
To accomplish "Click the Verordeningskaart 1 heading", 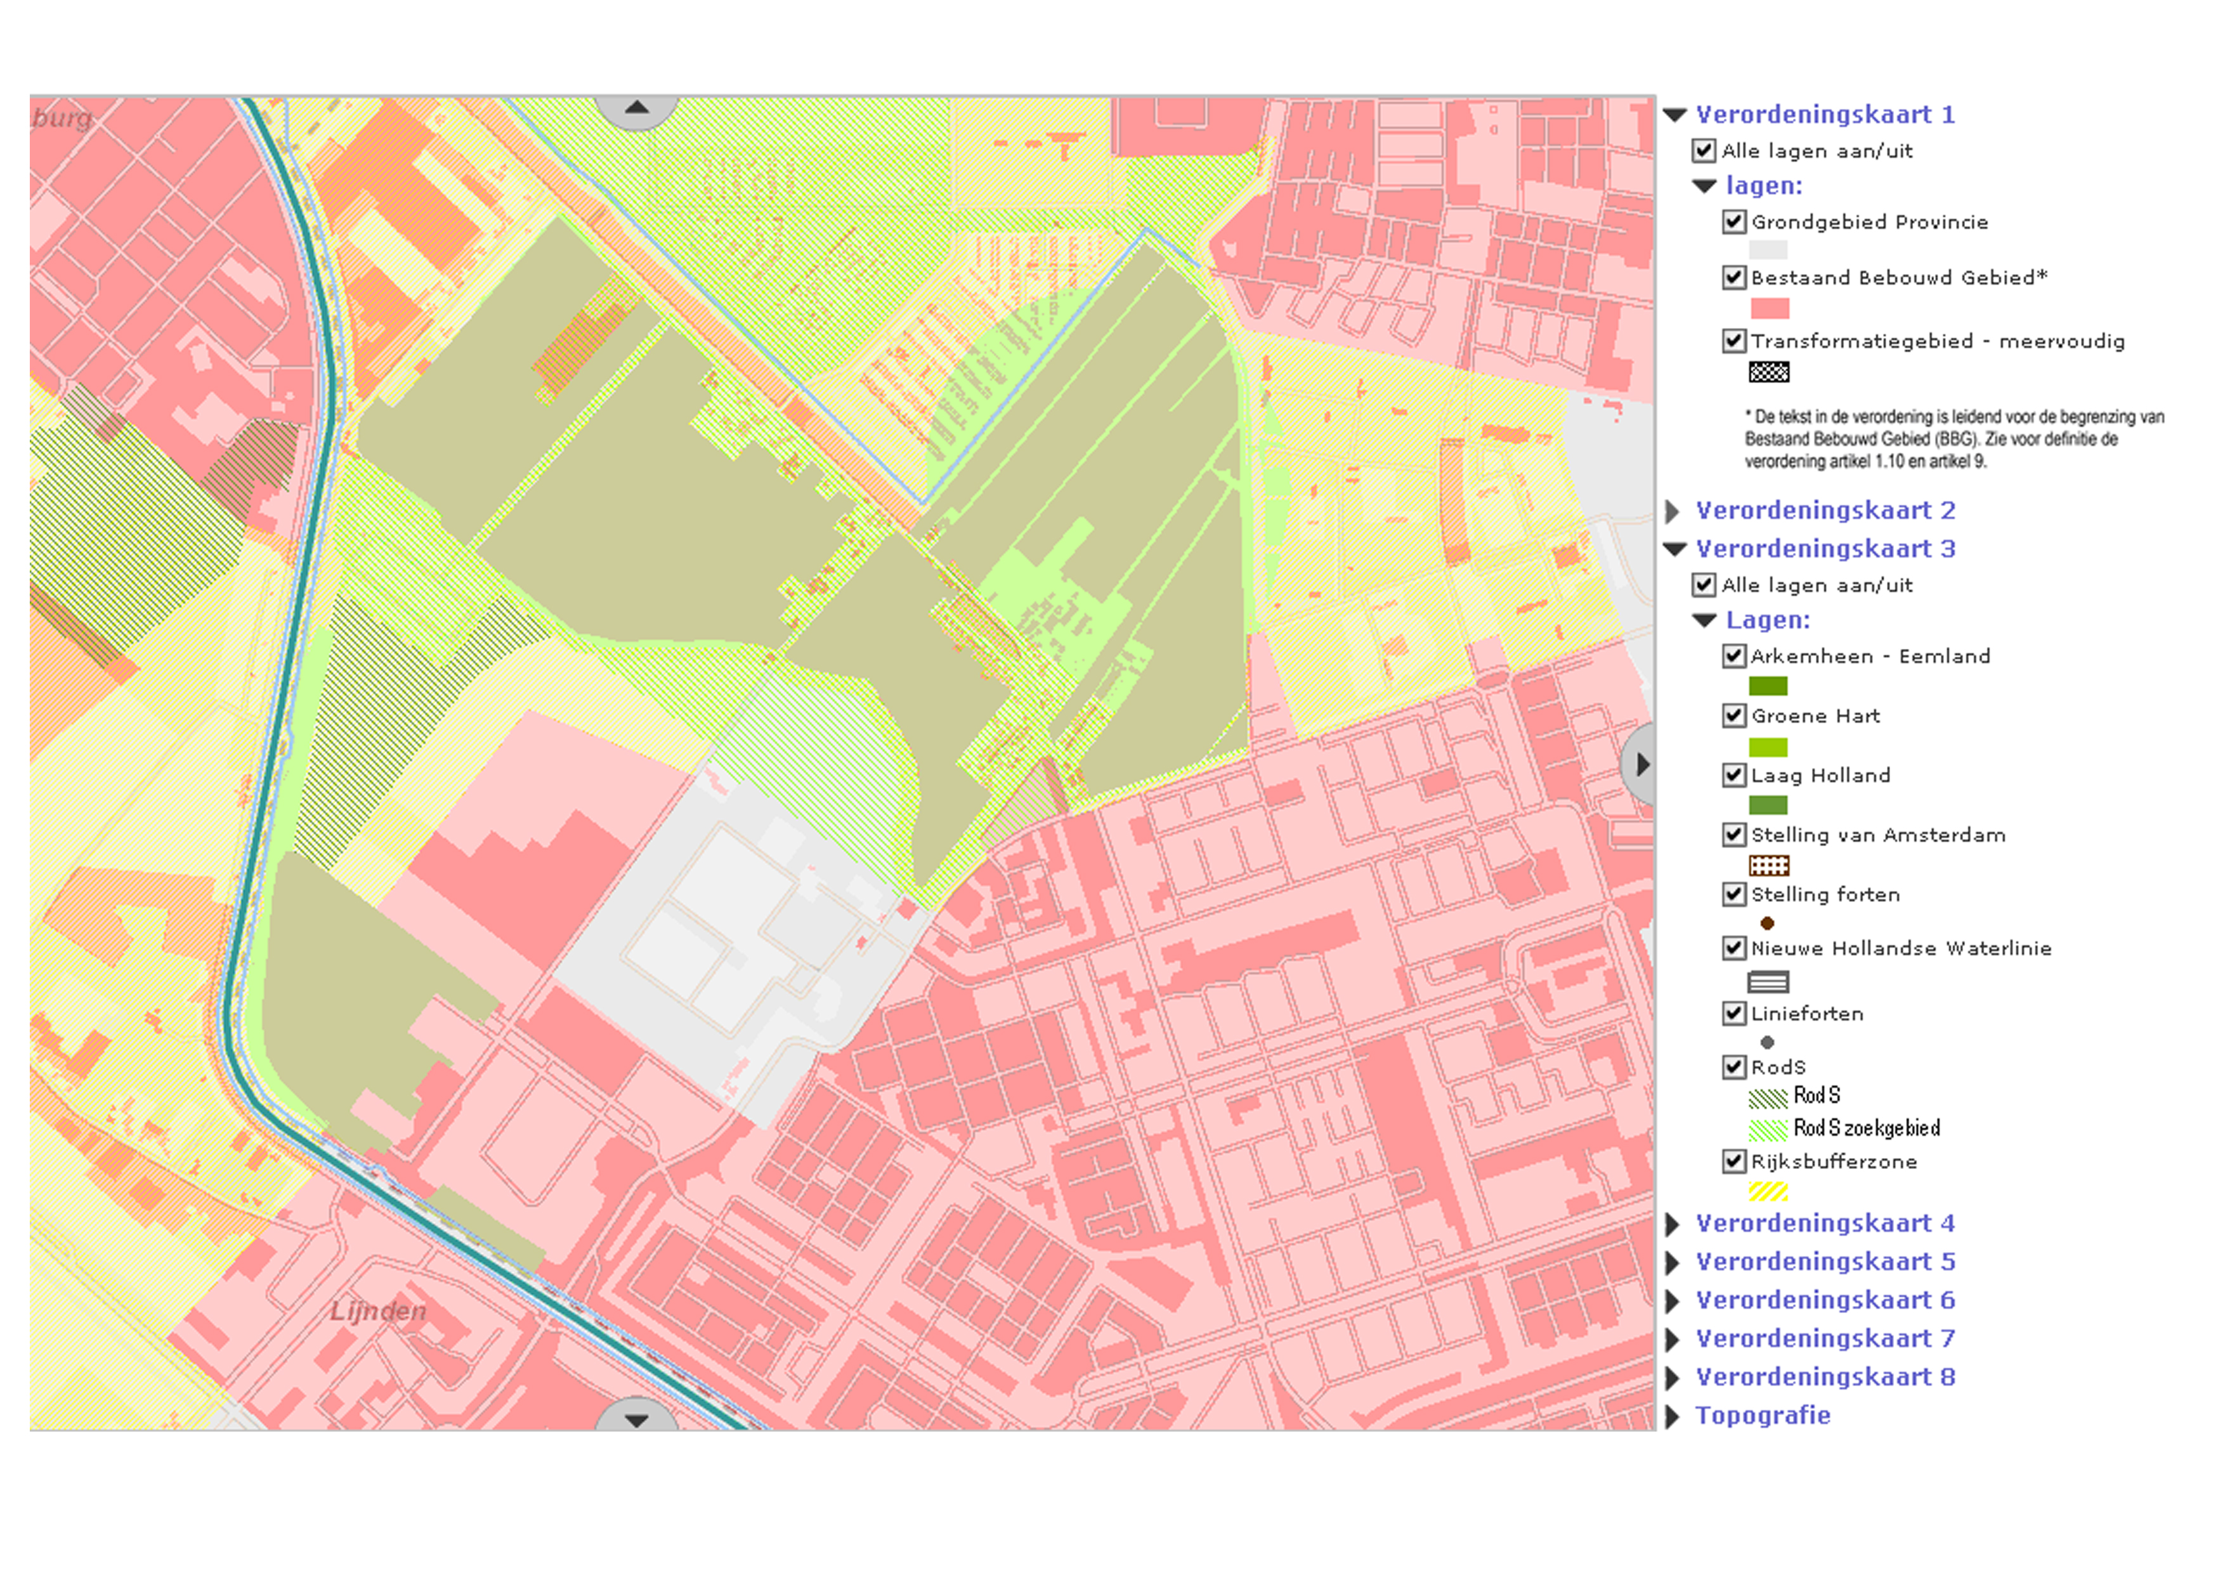I will tap(1825, 115).
